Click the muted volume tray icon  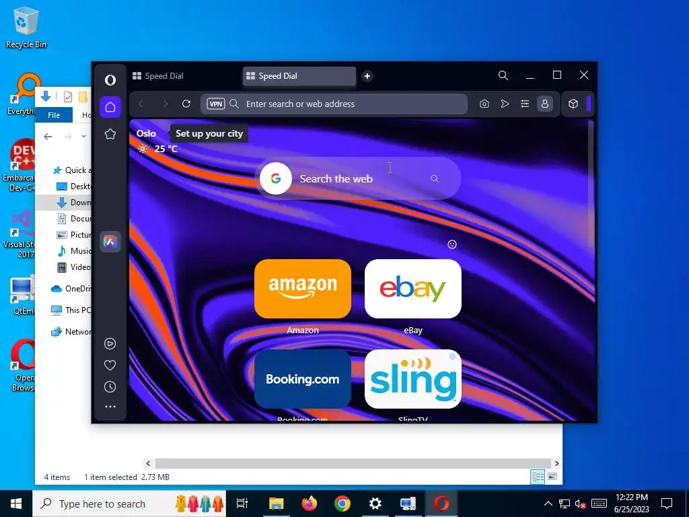tap(581, 504)
